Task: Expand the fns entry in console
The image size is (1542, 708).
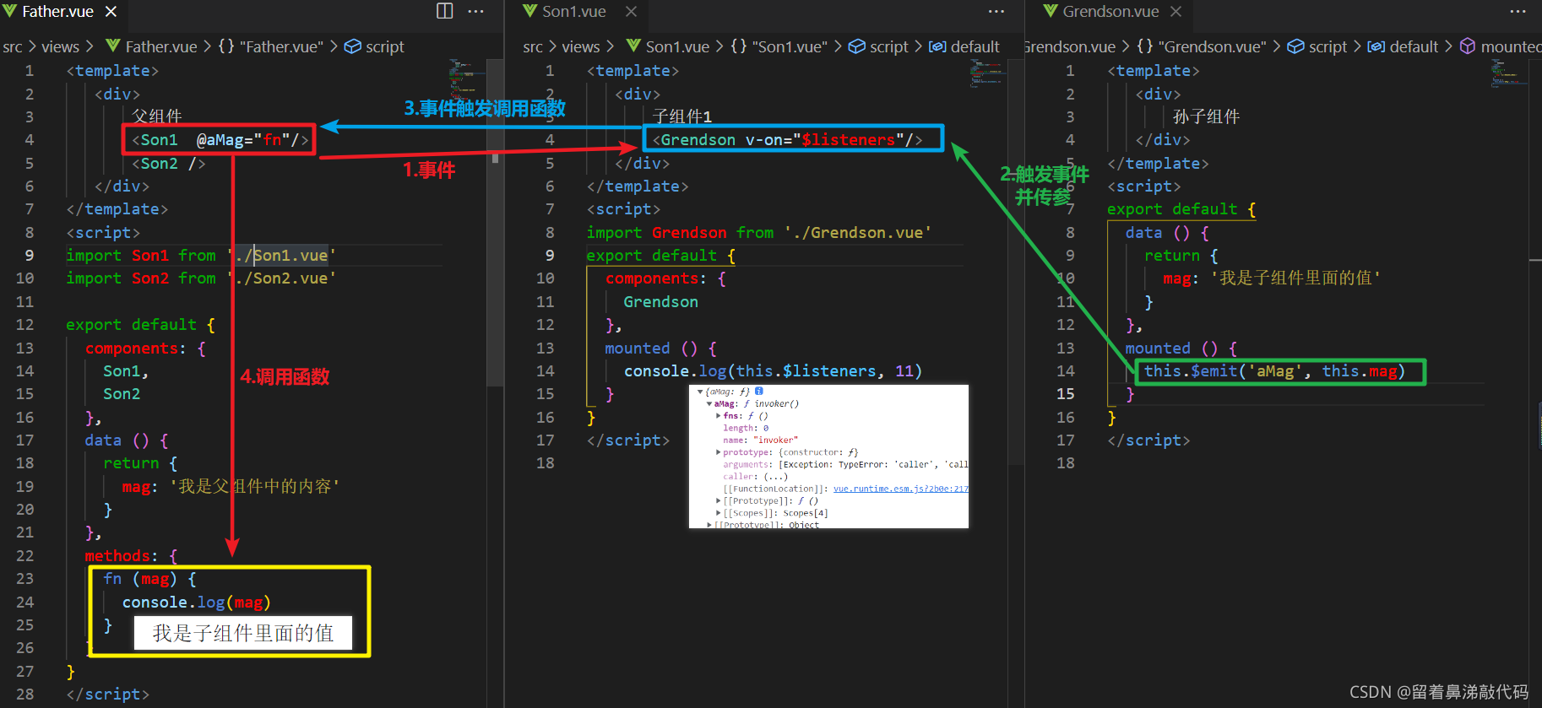Action: point(719,416)
